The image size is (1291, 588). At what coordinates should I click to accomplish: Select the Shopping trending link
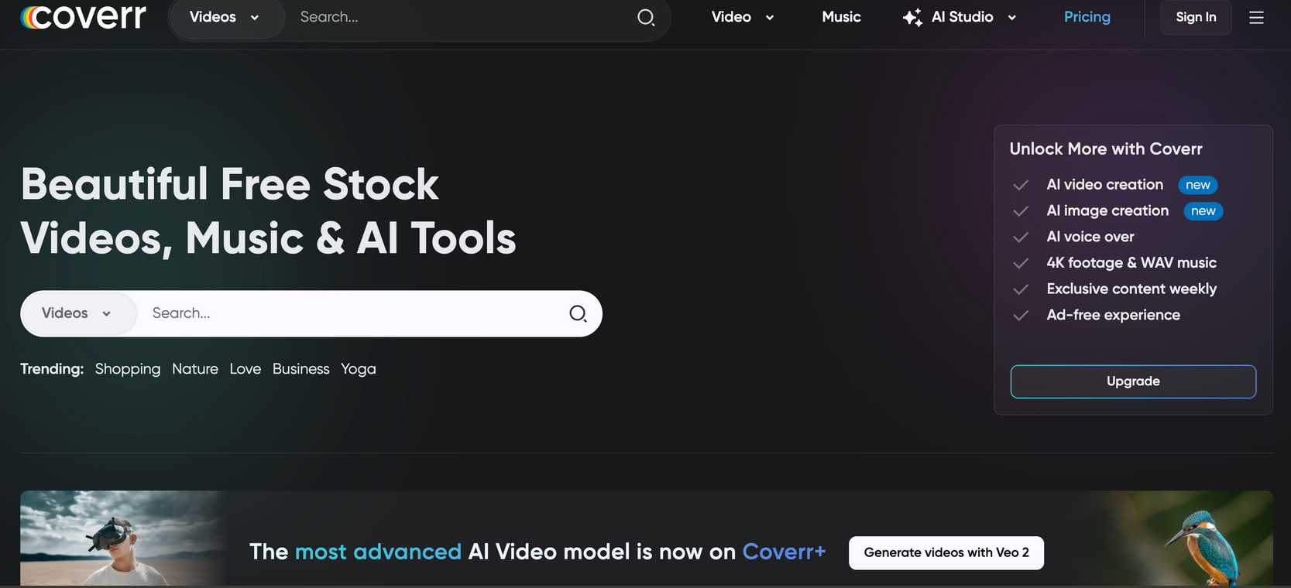tap(128, 369)
